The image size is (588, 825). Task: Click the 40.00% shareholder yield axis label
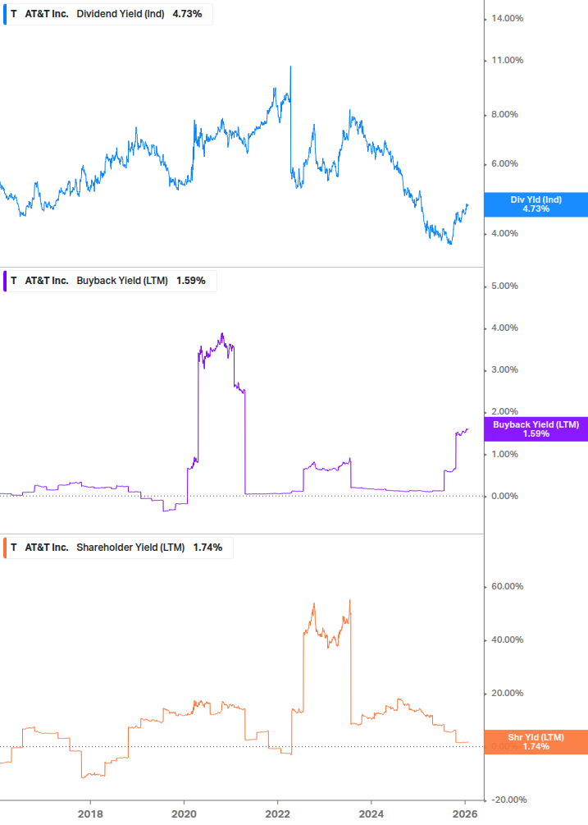pyautogui.click(x=507, y=639)
